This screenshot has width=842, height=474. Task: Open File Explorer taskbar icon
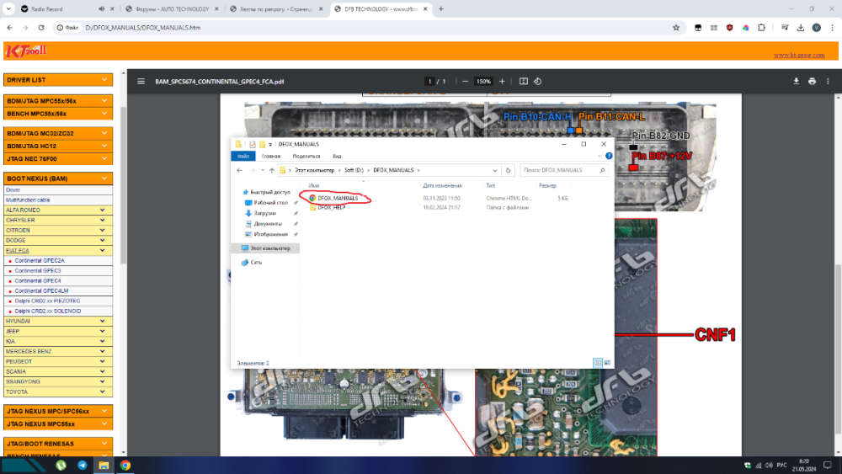[104, 466]
